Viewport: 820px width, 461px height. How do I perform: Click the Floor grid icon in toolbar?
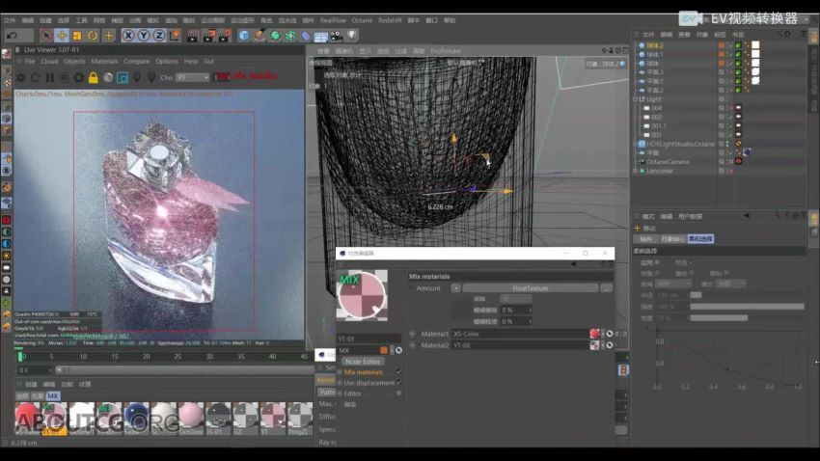coord(321,36)
